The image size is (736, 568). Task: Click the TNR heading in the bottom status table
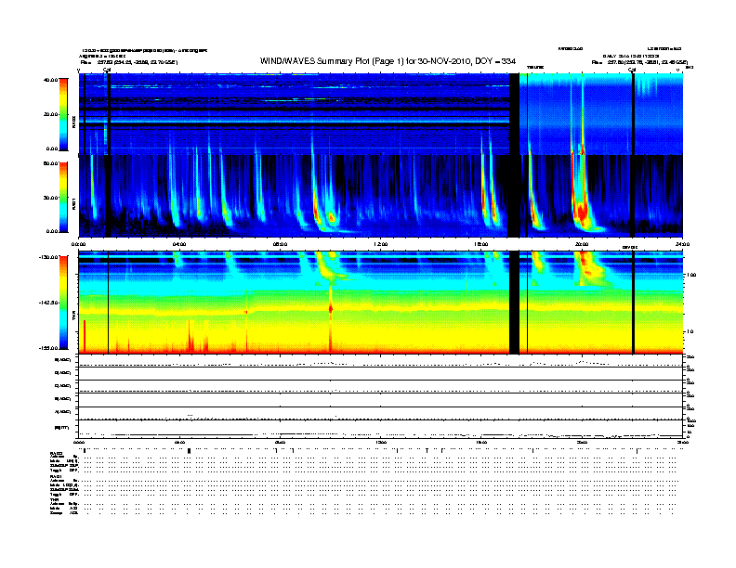pyautogui.click(x=54, y=499)
